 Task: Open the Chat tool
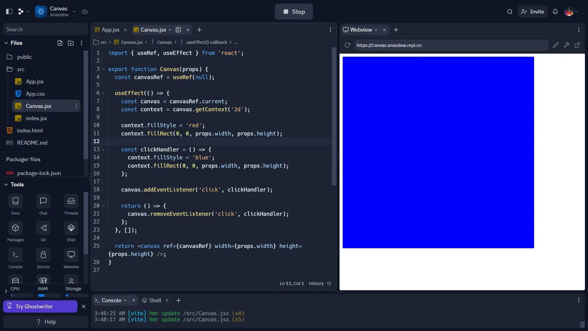point(43,205)
